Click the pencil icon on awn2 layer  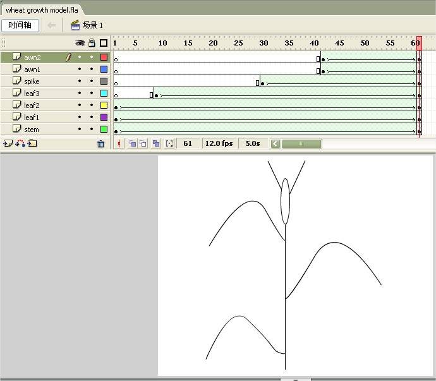[68, 57]
